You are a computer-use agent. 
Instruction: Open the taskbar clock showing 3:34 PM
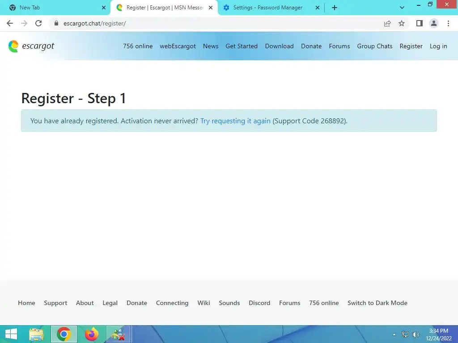pos(438,335)
